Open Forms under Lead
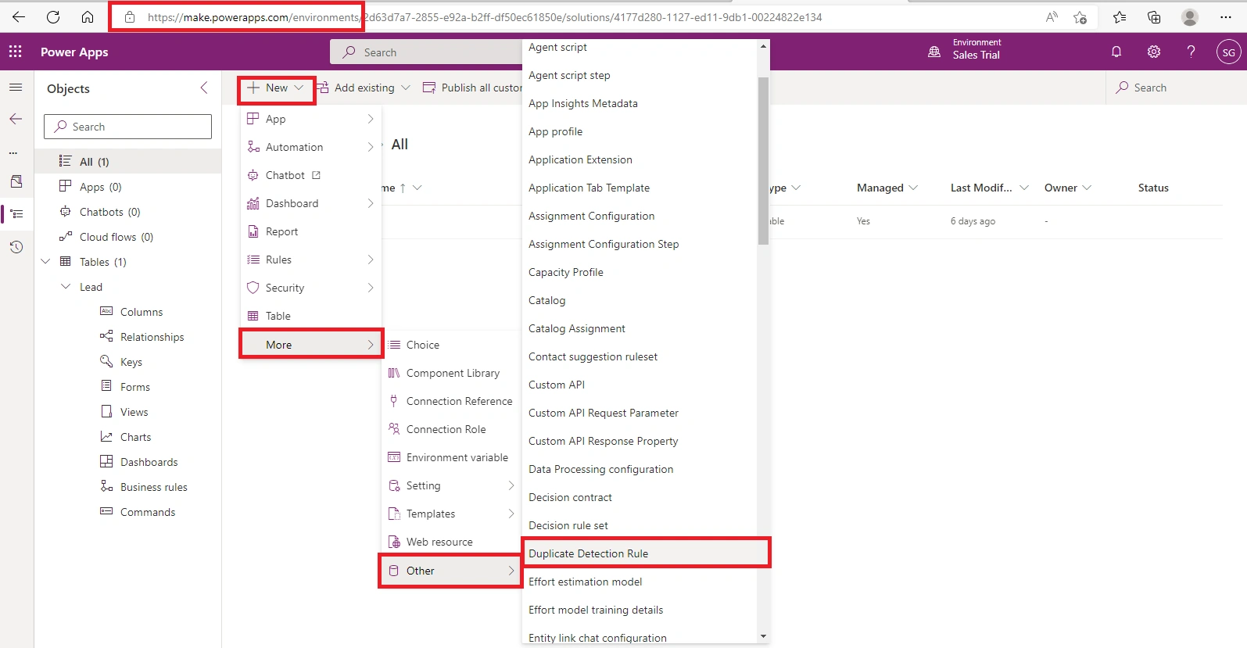 point(135,387)
